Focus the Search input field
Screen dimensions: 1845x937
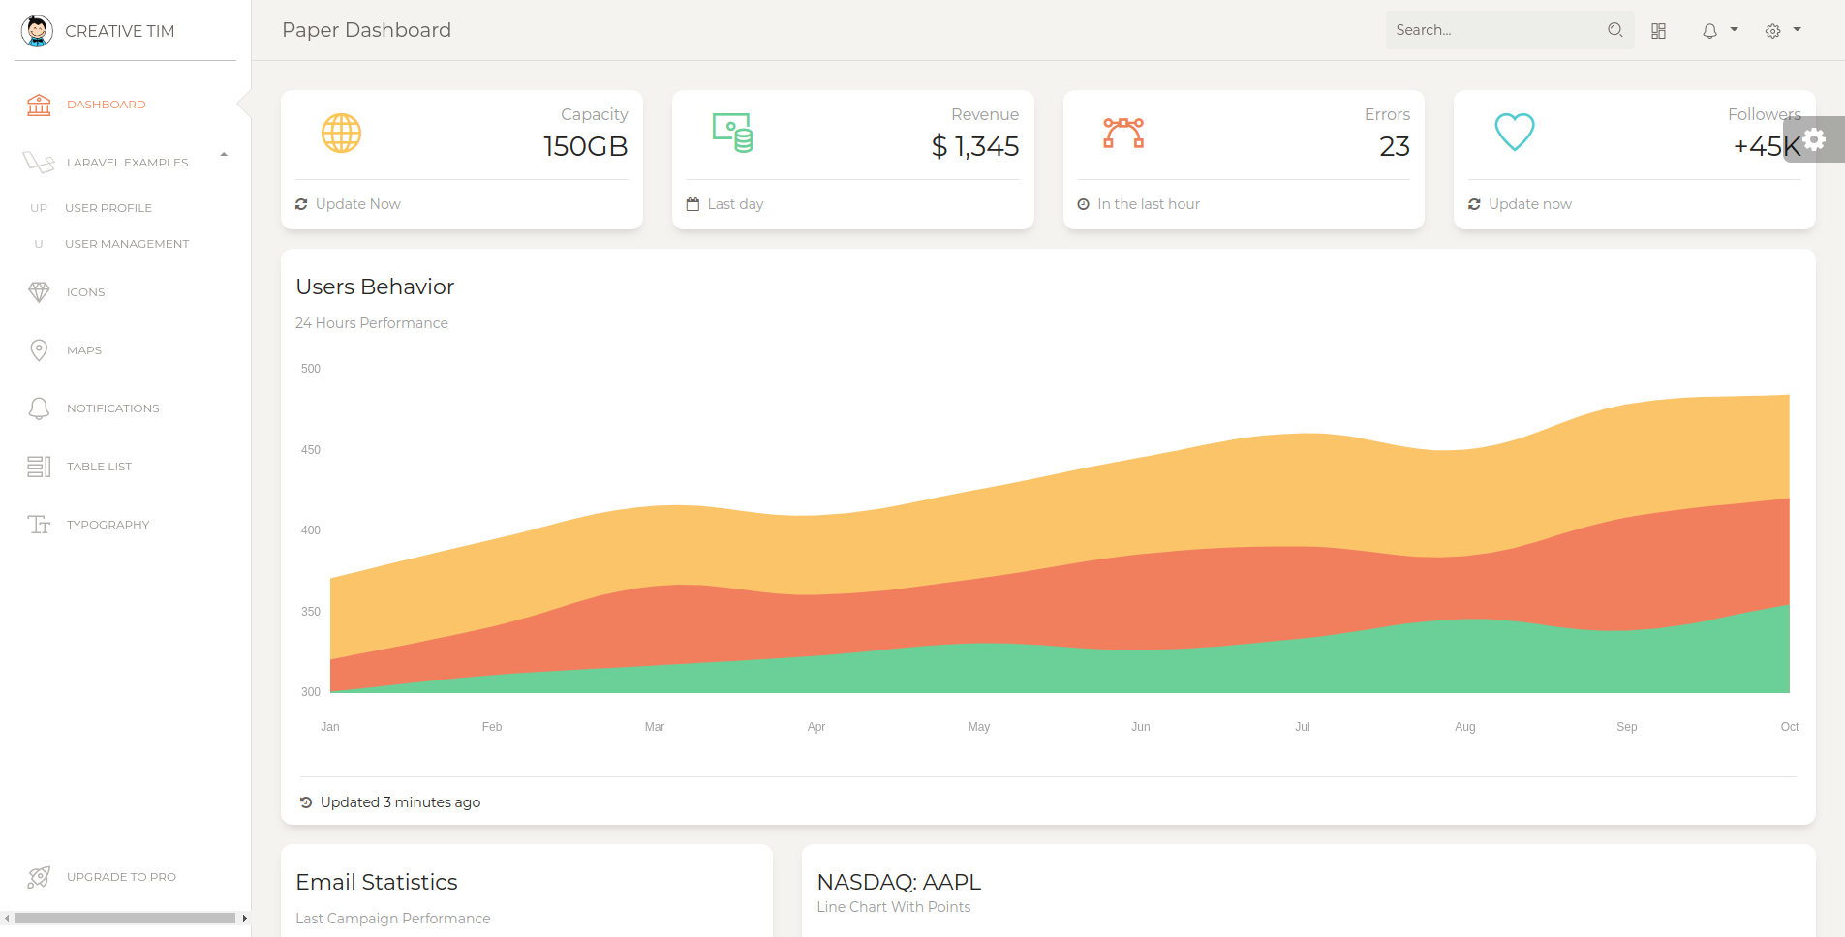click(1491, 30)
